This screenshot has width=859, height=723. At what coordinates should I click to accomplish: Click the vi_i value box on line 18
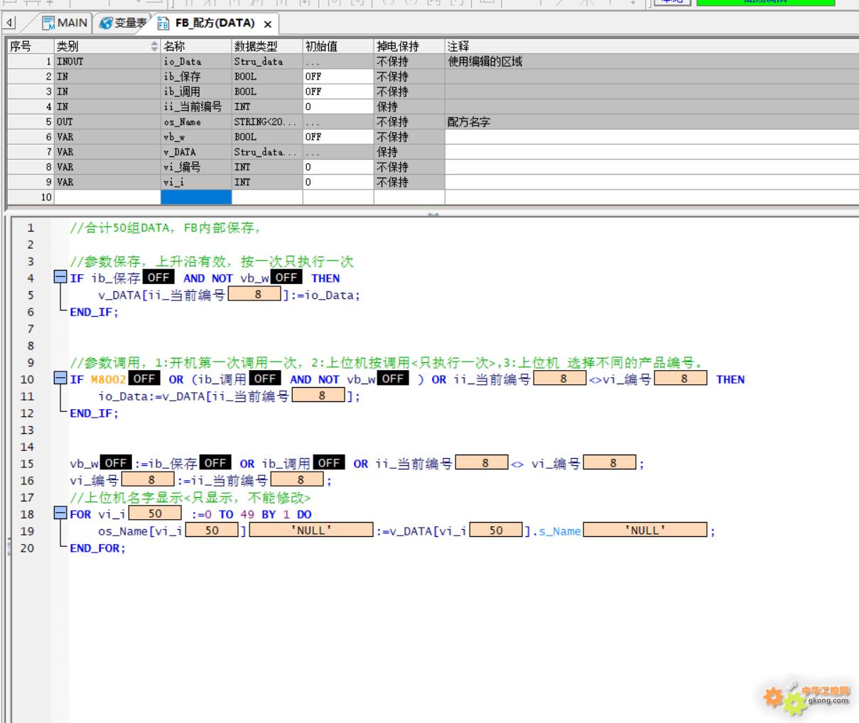click(x=155, y=513)
